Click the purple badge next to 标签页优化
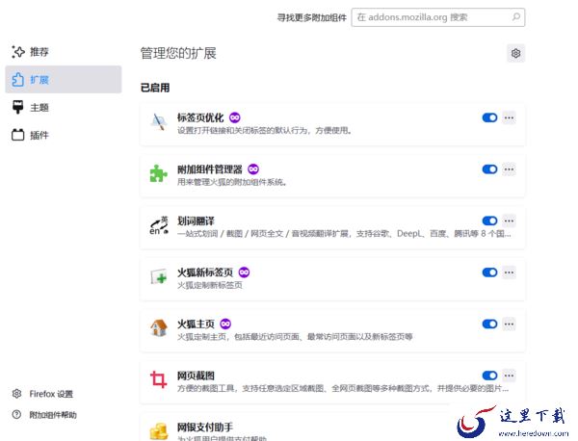 pyautogui.click(x=235, y=117)
